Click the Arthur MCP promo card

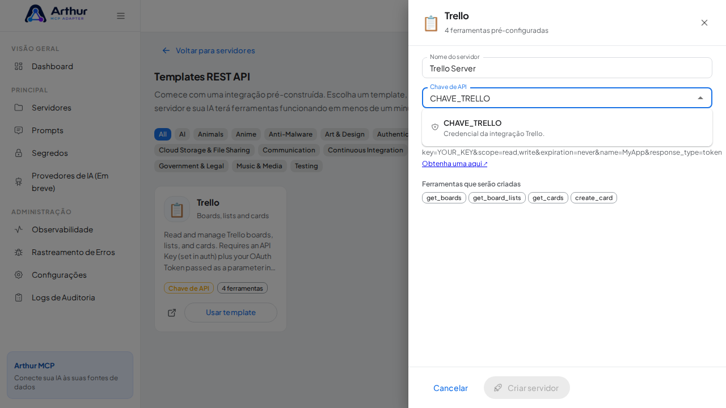(x=70, y=375)
